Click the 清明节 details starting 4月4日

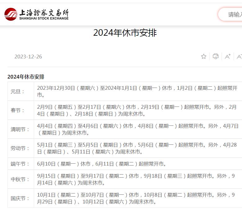click(x=138, y=129)
